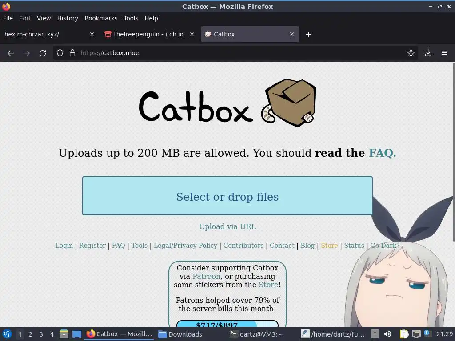Open the yellow Store link in navigation

pyautogui.click(x=329, y=246)
